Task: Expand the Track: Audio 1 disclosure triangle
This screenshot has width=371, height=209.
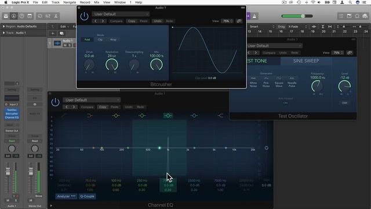Action: click(3, 33)
